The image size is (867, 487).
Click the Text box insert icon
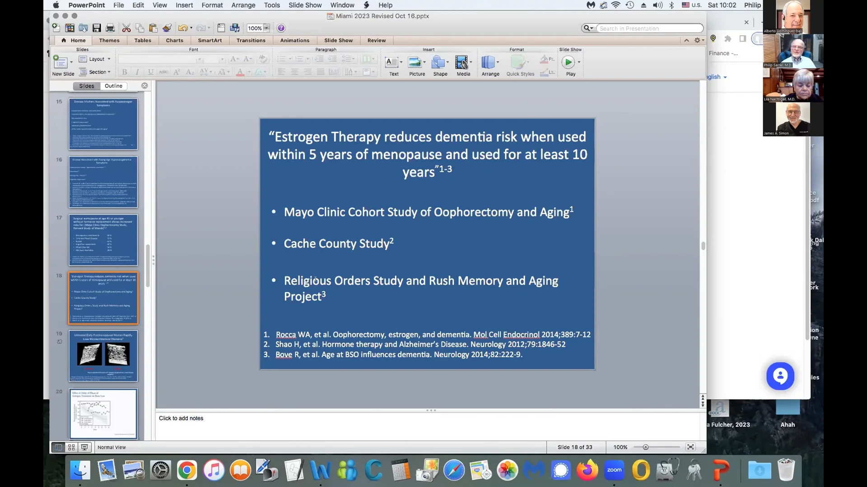[392, 62]
